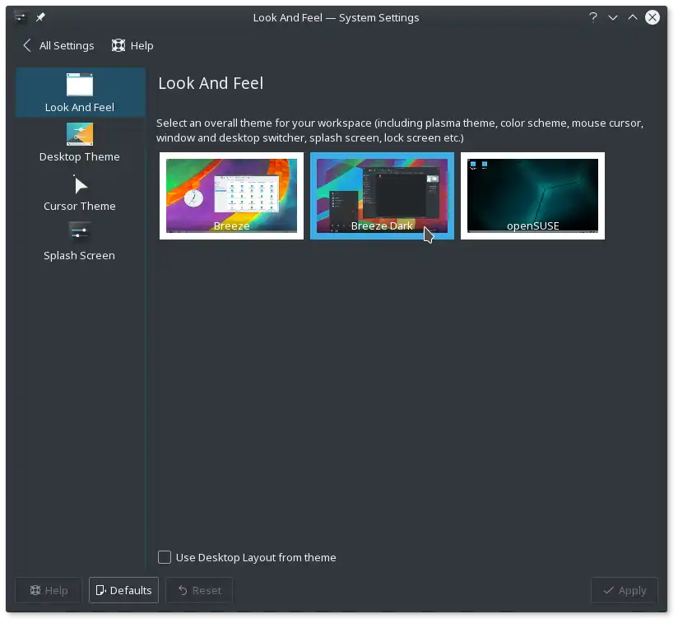Go back to All Settings
The width and height of the screenshot is (678, 623).
pos(58,45)
